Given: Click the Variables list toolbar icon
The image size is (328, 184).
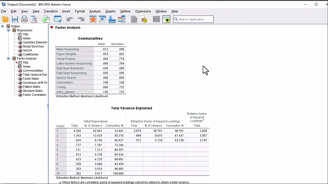Looking at the screenshot, I should pos(121,19).
